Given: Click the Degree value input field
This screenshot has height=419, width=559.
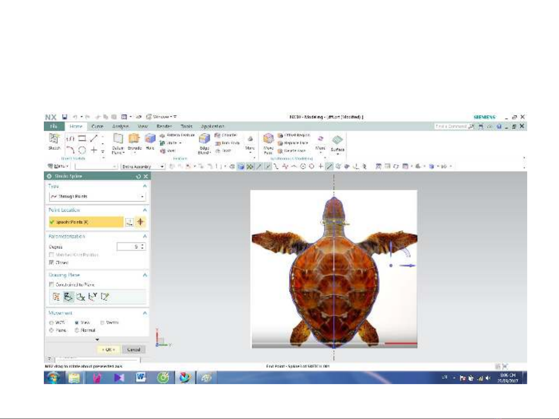Looking at the screenshot, I should 129,247.
